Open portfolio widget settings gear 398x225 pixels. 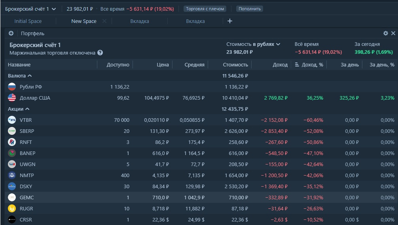(386, 34)
